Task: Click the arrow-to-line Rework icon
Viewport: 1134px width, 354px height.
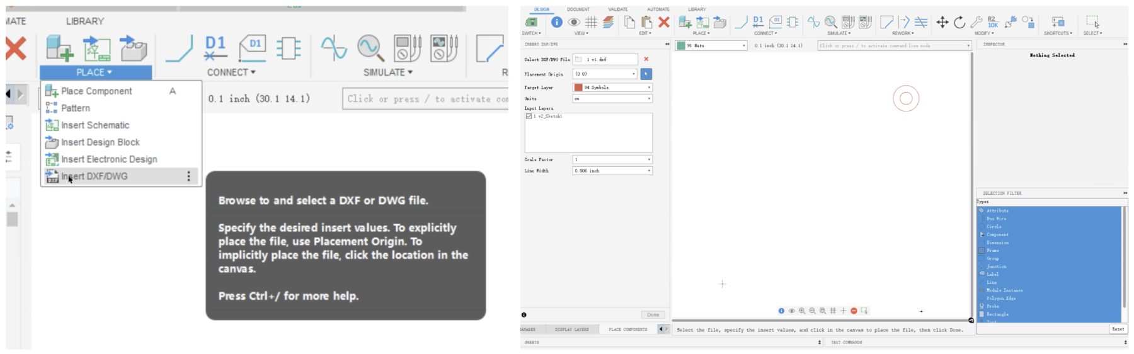Action: [x=904, y=23]
